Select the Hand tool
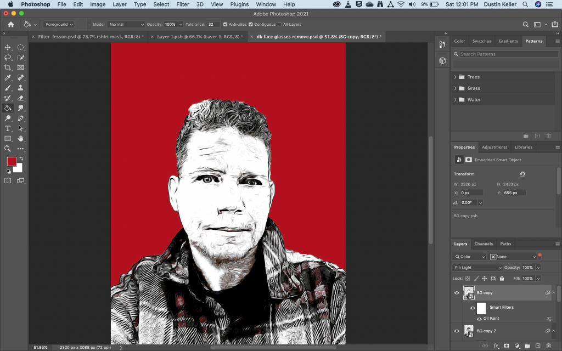The width and height of the screenshot is (562, 351). click(x=21, y=138)
